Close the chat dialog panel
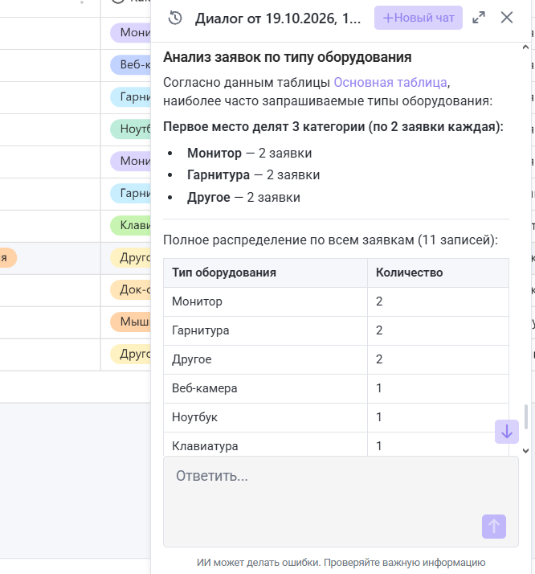Image resolution: width=535 pixels, height=574 pixels. click(507, 17)
